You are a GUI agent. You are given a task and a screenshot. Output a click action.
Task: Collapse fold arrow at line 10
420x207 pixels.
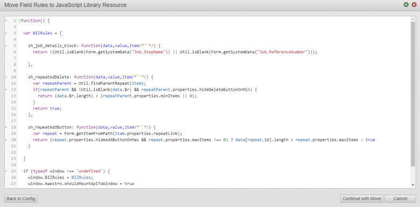pos(6,77)
